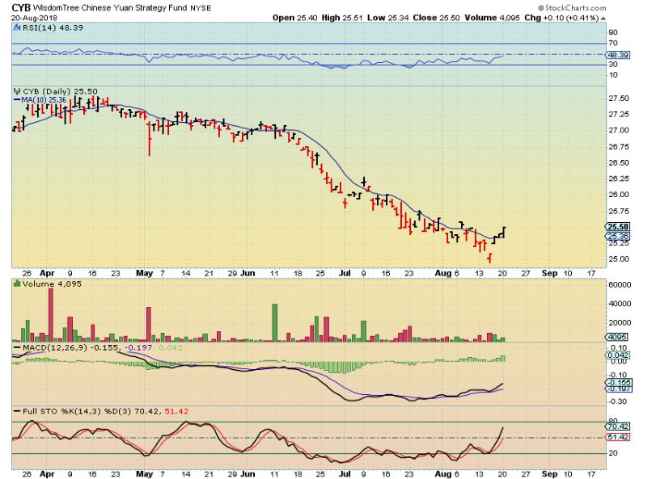Click the High 25.51 value
The height and width of the screenshot is (479, 656).
342,18
